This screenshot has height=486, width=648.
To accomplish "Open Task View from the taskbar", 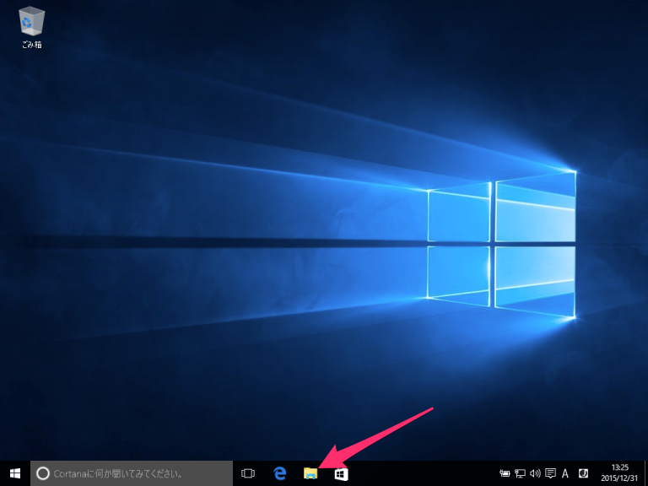I will pos(248,473).
